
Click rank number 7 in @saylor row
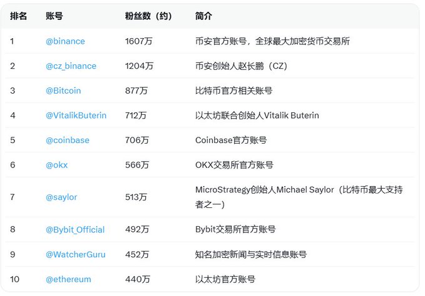tap(13, 197)
